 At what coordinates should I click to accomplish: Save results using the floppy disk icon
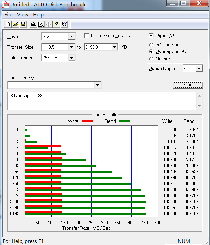[x=23, y=24]
